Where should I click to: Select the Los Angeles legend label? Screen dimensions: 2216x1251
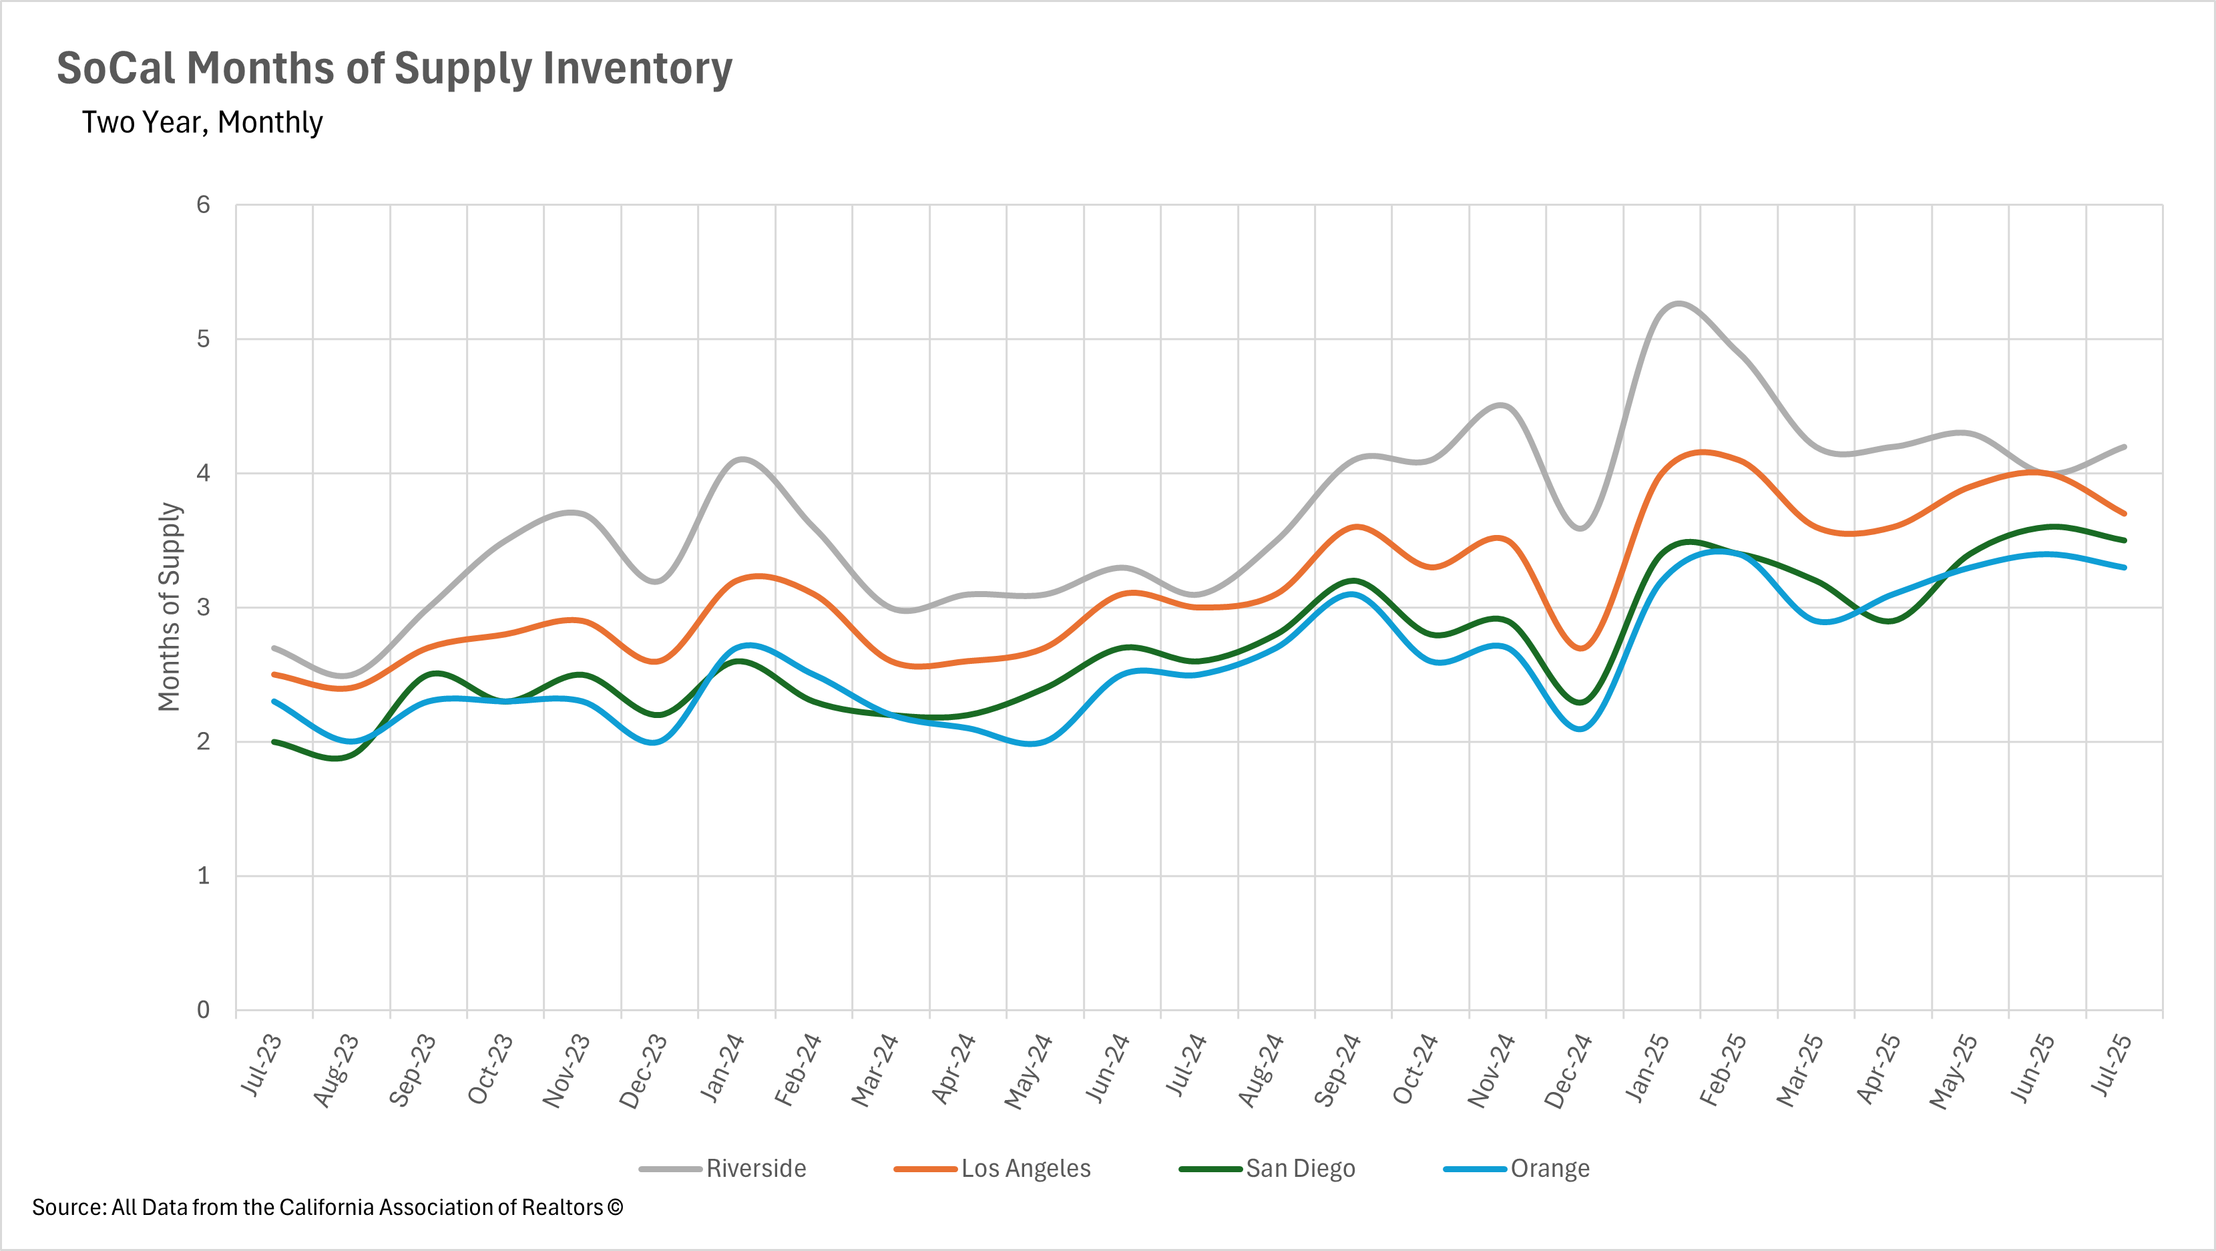click(1026, 1168)
